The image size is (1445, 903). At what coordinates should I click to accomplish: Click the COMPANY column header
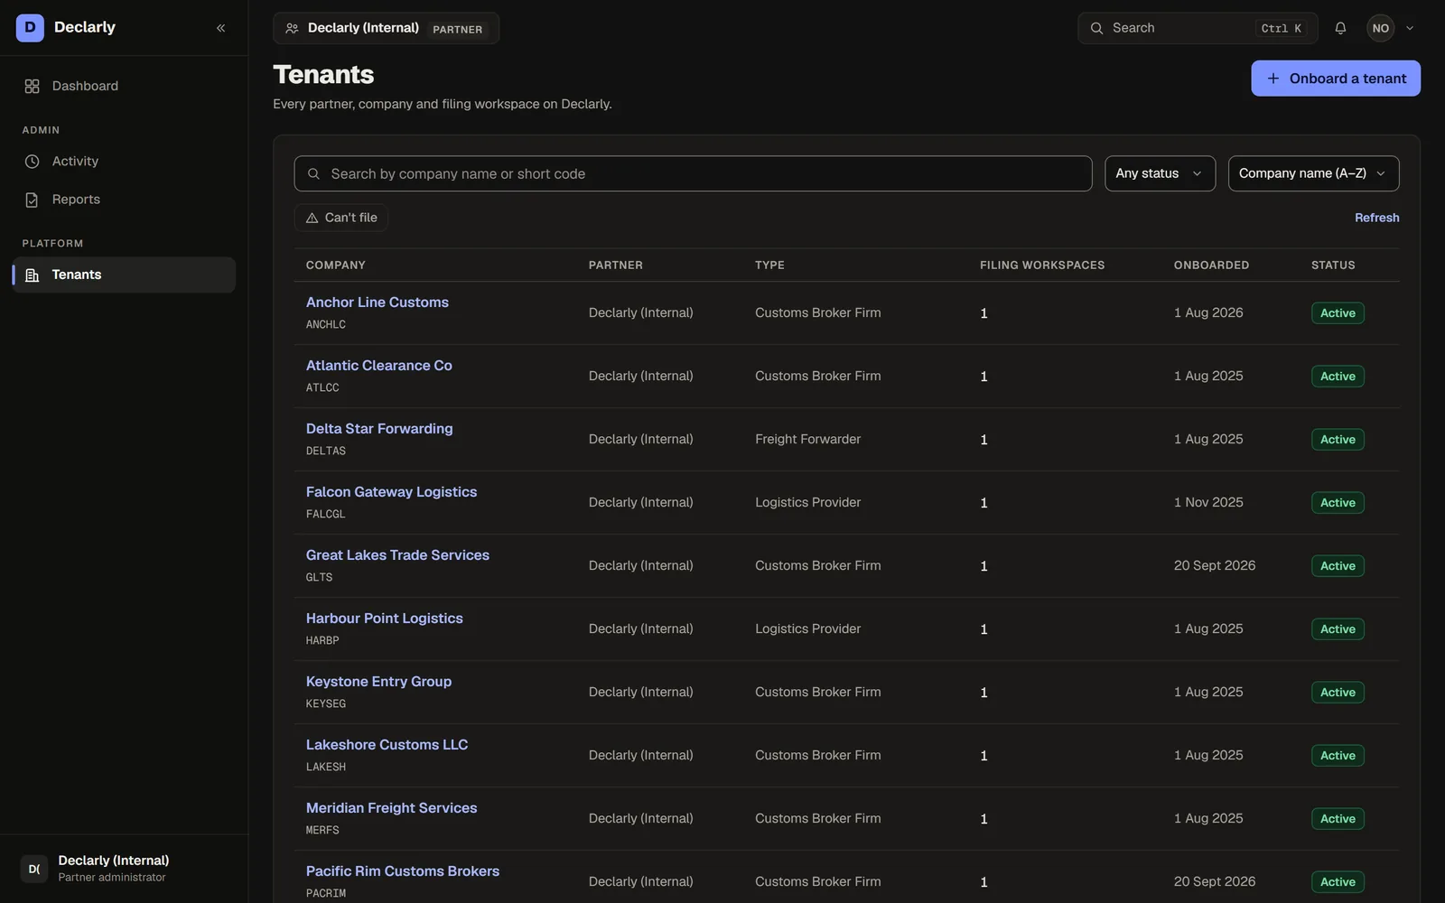pos(335,265)
